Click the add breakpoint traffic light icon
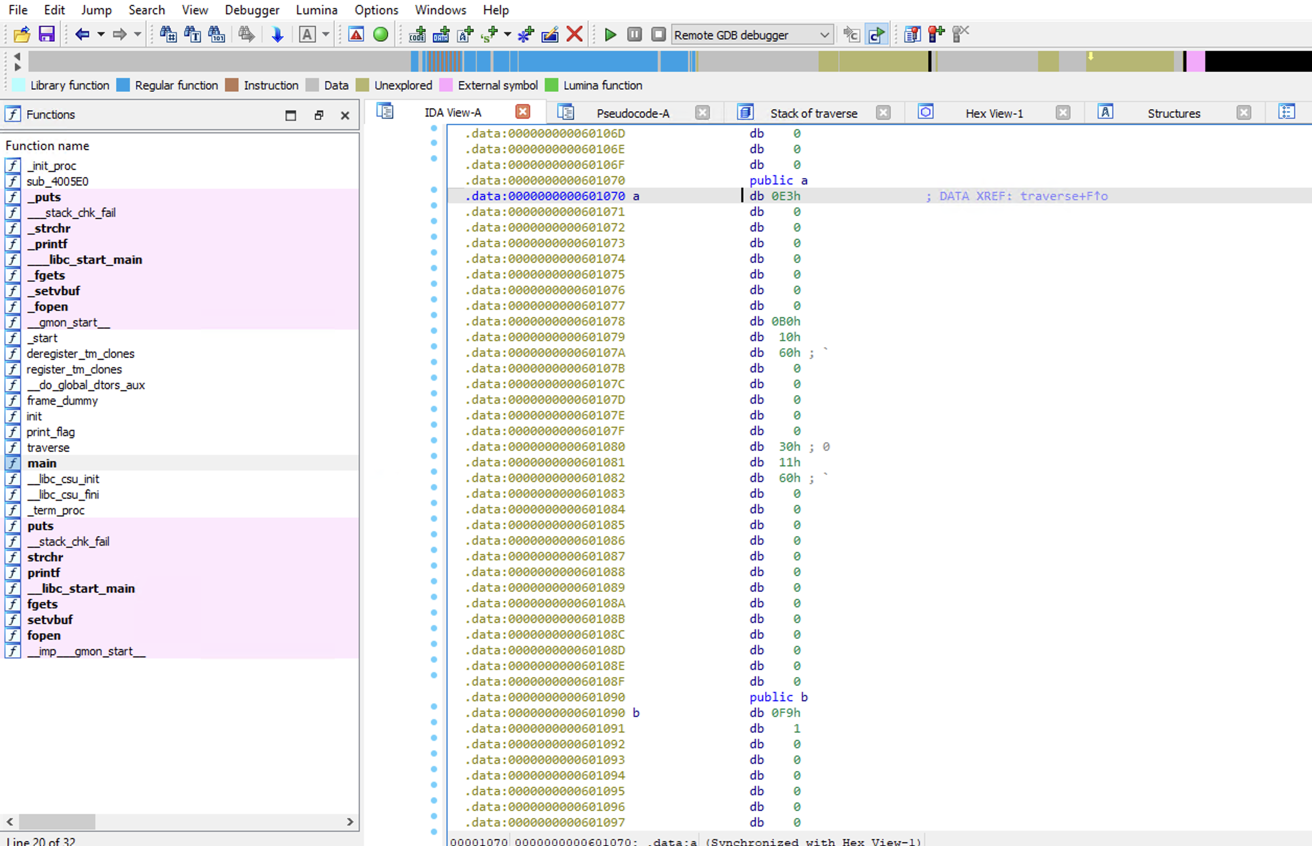The image size is (1312, 846). tap(936, 34)
